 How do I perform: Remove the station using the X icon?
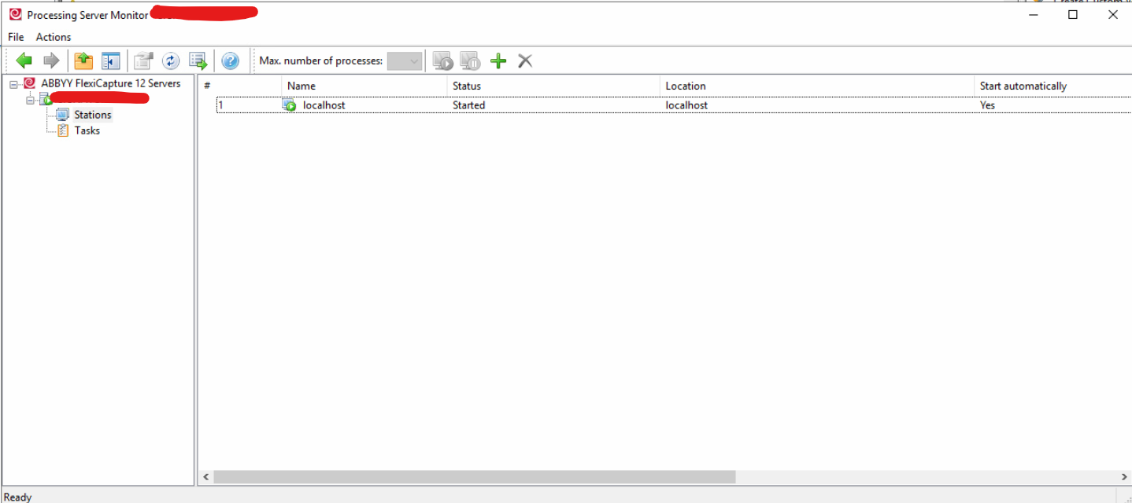coord(525,61)
